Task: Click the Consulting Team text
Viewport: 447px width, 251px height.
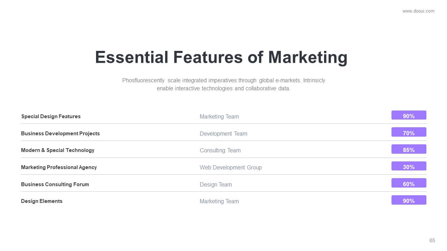Action: pyautogui.click(x=220, y=151)
